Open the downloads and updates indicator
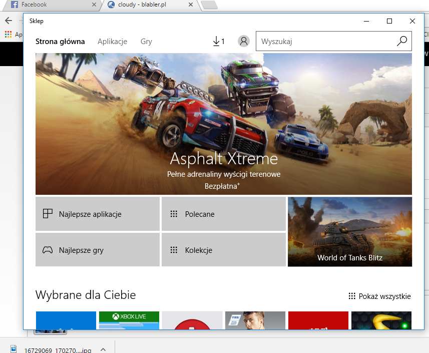This screenshot has height=353, width=429. click(219, 42)
